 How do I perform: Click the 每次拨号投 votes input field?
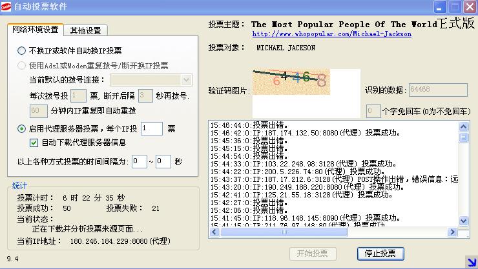coord(78,96)
